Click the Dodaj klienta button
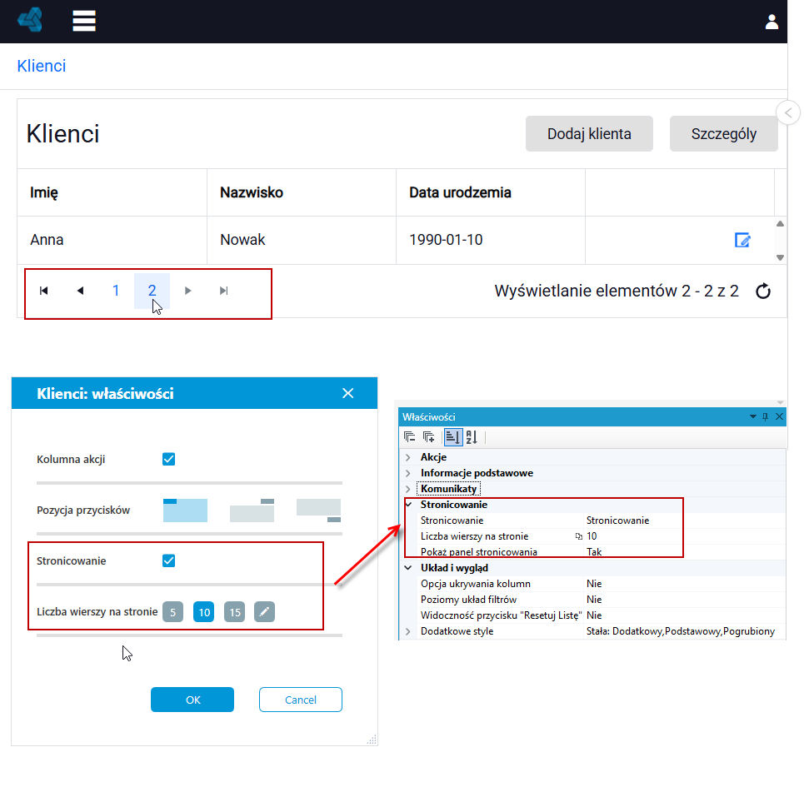This screenshot has width=804, height=787. 589,134
